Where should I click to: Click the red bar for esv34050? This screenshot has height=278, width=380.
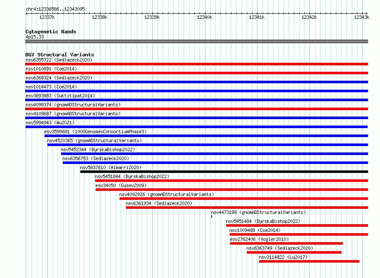(232, 190)
